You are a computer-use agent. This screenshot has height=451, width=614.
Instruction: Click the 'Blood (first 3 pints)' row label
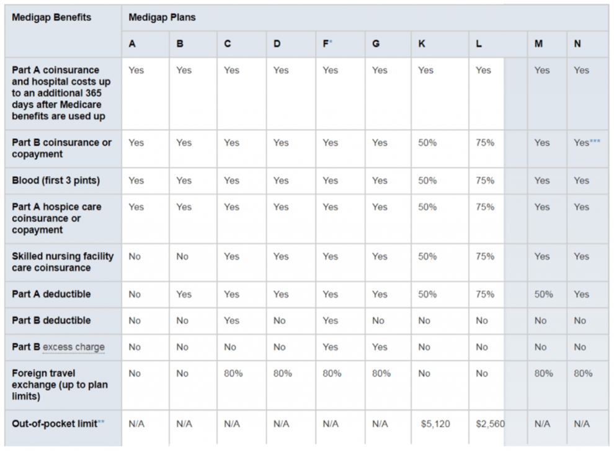coord(55,181)
